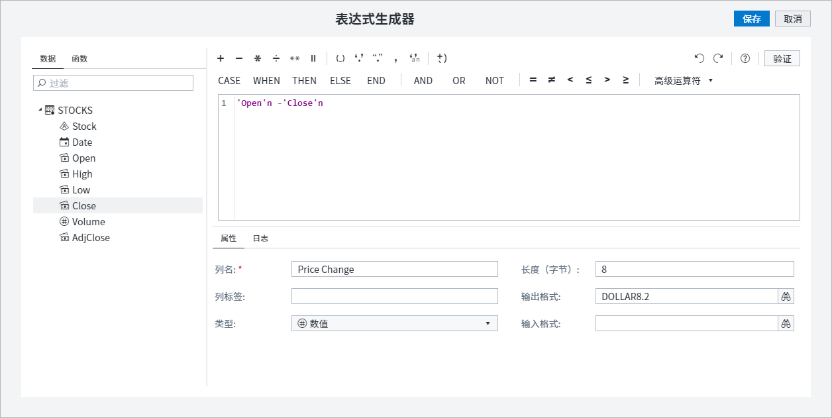
Task: Insert the CASE keyword
Action: point(229,80)
